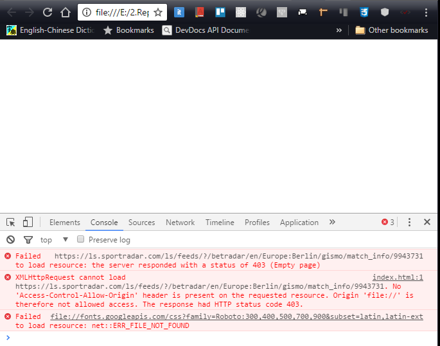
Task: Go to the browser home page
Action: pos(65,12)
